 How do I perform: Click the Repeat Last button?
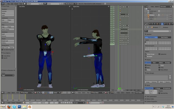point(8,41)
